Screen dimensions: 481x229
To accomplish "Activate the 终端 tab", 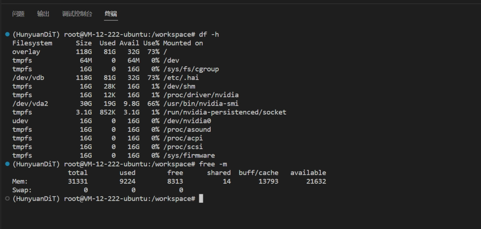I will click(111, 14).
